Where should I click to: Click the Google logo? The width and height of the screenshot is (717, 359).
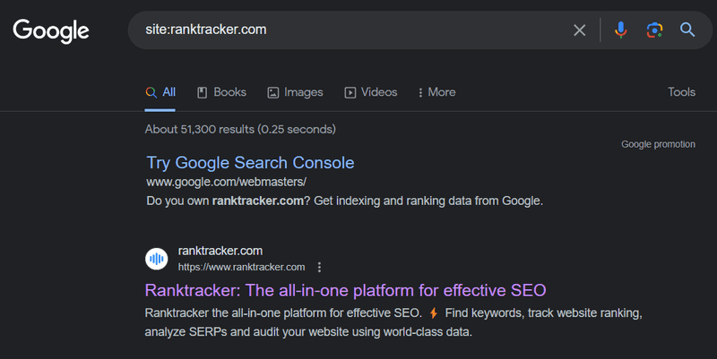[51, 30]
